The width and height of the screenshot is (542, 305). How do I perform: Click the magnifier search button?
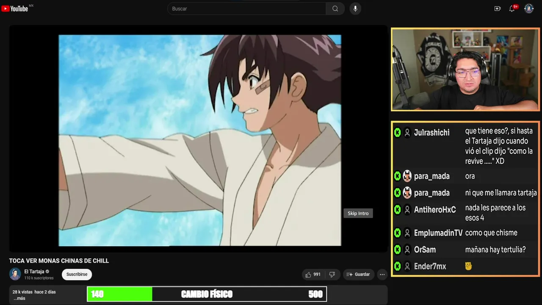point(335,8)
